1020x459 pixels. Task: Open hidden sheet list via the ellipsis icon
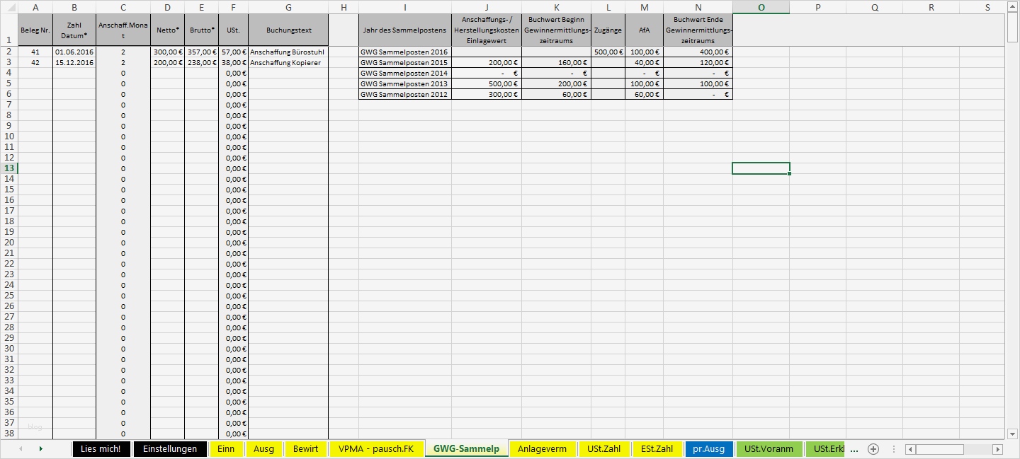pos(854,448)
